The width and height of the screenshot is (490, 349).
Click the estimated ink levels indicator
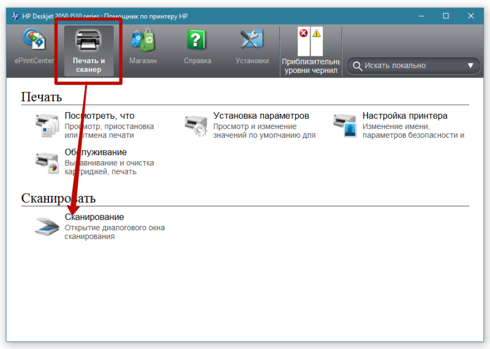pos(310,42)
